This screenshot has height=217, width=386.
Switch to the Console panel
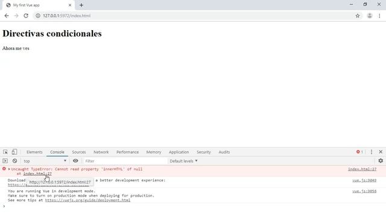click(x=57, y=152)
